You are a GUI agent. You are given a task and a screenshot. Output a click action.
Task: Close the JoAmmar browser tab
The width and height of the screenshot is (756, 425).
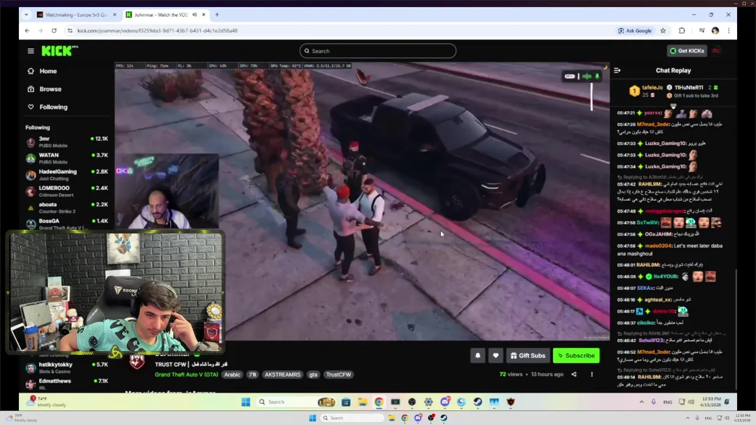pyautogui.click(x=204, y=15)
